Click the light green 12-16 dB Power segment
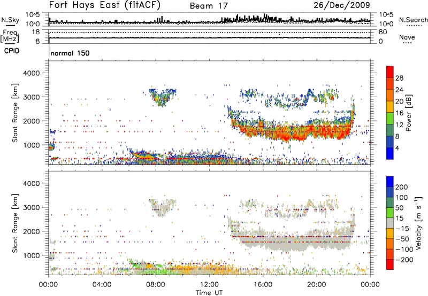428x296 pixels. [x=390, y=118]
